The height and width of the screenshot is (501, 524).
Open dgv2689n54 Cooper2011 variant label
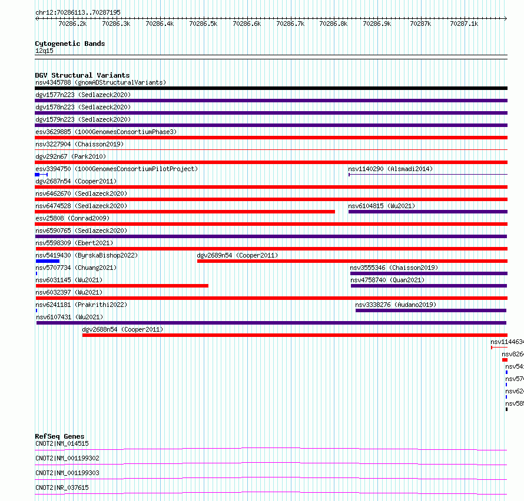tap(237, 255)
